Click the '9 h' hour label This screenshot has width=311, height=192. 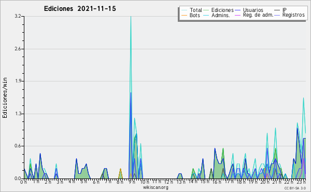(x=132, y=182)
